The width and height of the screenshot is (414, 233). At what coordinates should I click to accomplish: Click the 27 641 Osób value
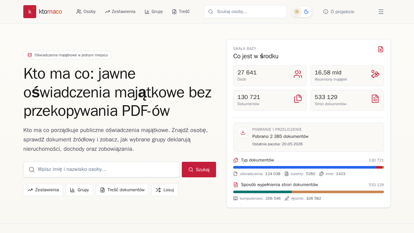tap(247, 72)
